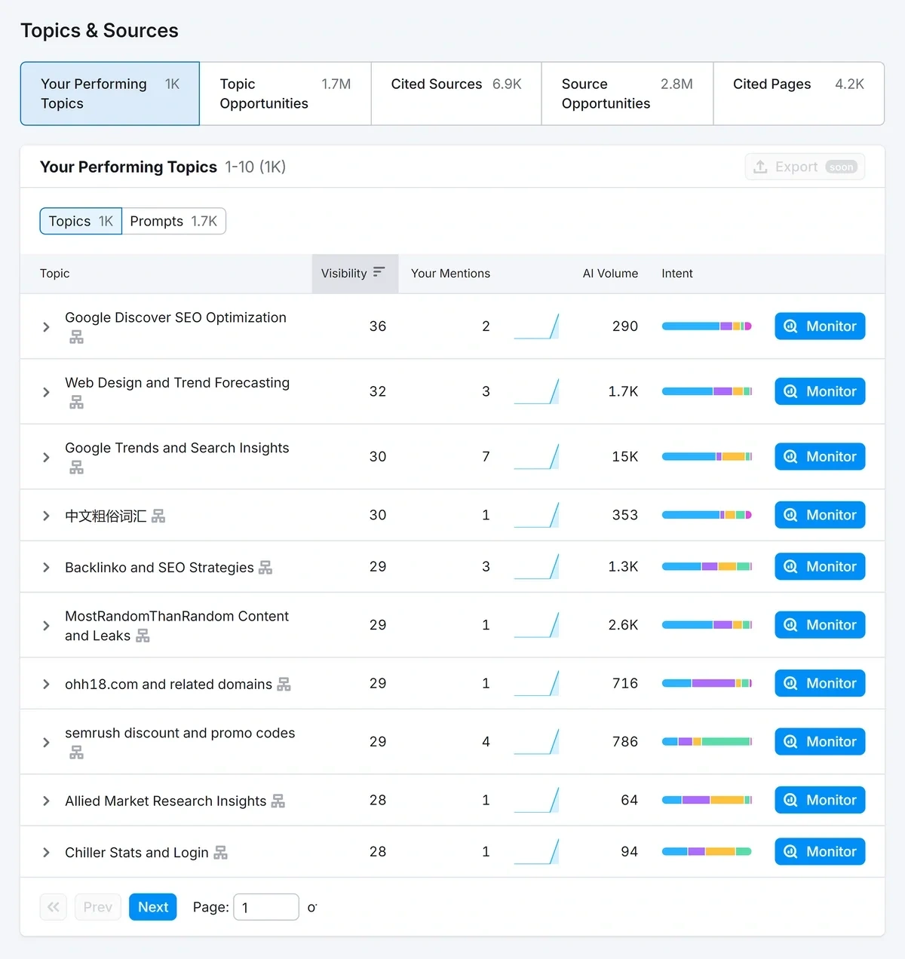This screenshot has height=959, width=905.
Task: Expand the Web Design and Trend Forecasting row
Action: coord(45,392)
